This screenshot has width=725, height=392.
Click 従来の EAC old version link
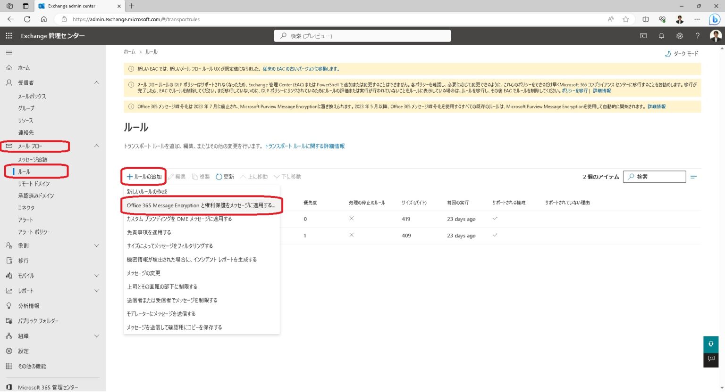pos(301,69)
